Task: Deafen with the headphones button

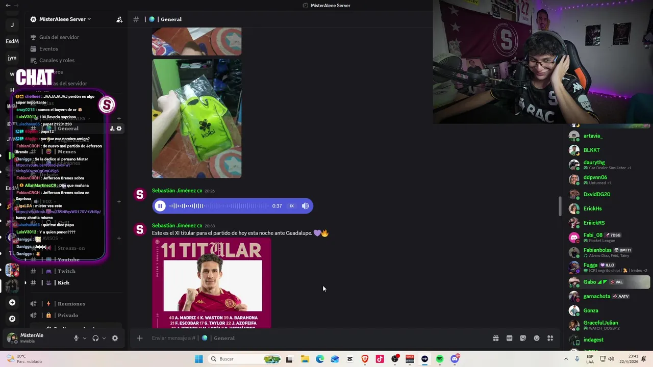Action: pos(95,338)
